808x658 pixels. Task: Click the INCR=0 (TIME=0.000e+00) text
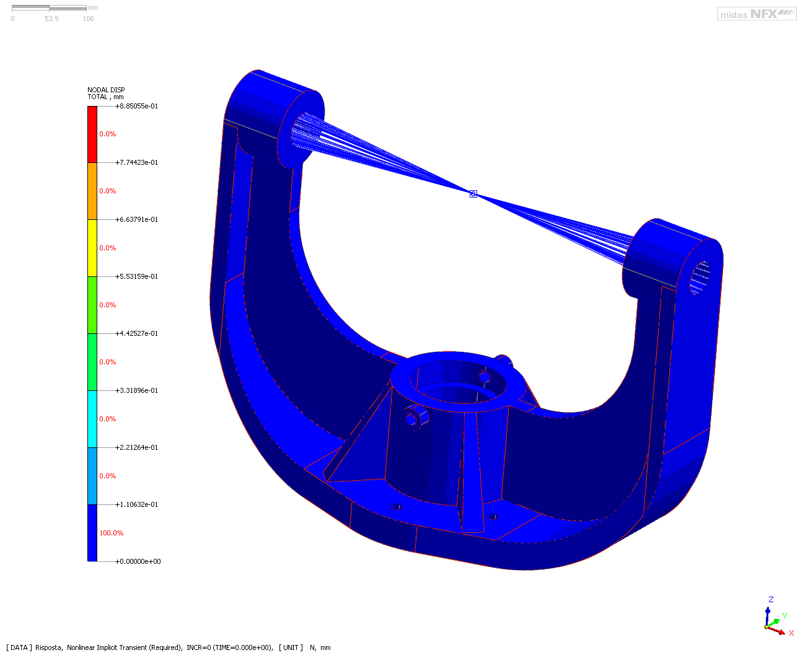(229, 647)
